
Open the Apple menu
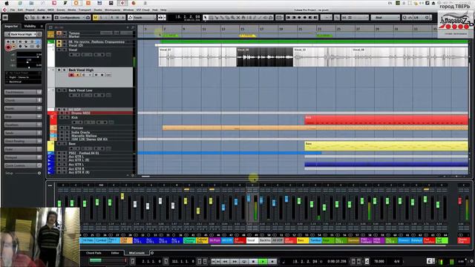tap(7, 3)
